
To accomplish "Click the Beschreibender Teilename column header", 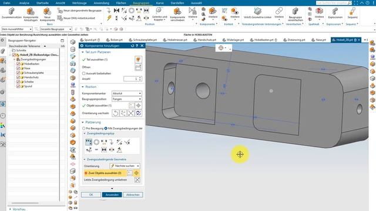I will coord(25,46).
